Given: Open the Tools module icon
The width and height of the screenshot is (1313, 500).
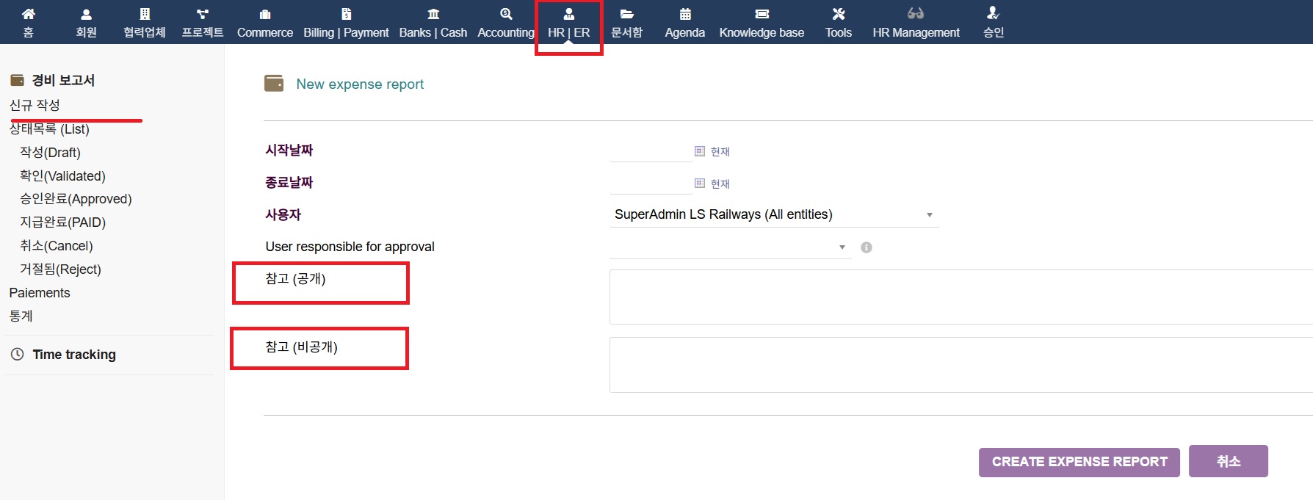Looking at the screenshot, I should pyautogui.click(x=838, y=14).
